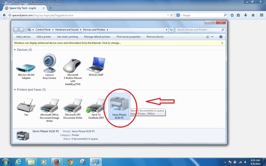Show hidden system tray icons
Image resolution: width=266 pixels, height=166 pixels.
point(225,162)
